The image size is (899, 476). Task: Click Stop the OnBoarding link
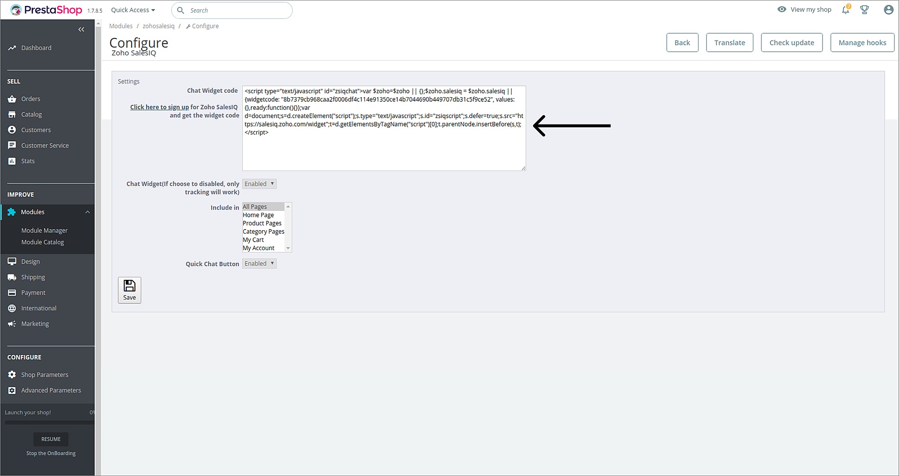51,454
